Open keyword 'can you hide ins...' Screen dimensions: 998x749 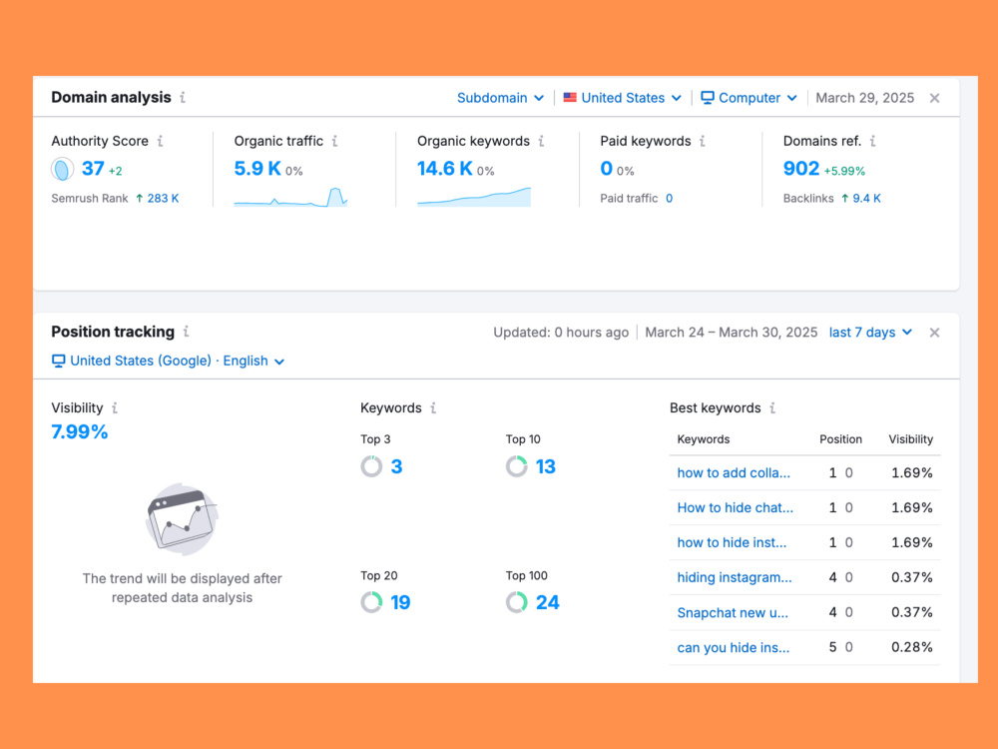pyautogui.click(x=734, y=648)
